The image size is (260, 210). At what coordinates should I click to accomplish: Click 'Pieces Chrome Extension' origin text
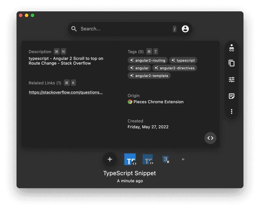coord(159,102)
